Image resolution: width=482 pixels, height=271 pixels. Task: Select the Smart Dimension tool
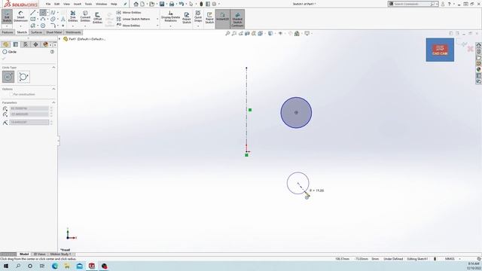click(20, 17)
